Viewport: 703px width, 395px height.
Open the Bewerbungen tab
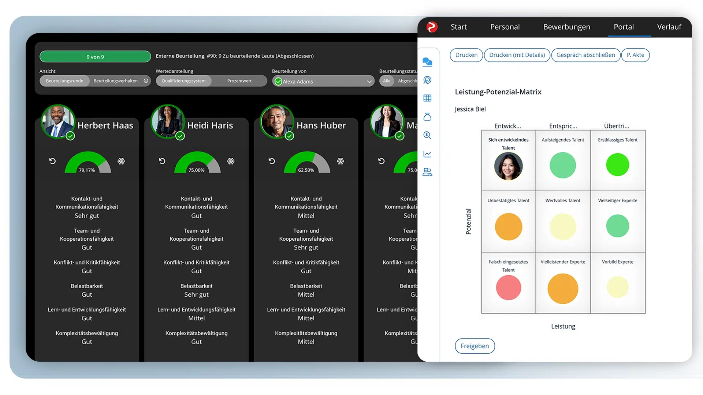click(566, 27)
